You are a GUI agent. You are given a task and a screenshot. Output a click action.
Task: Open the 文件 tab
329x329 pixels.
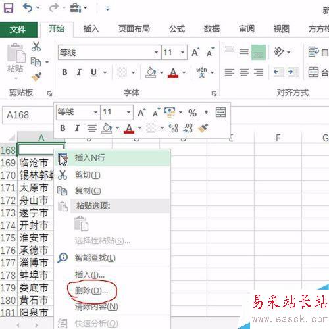[18, 29]
